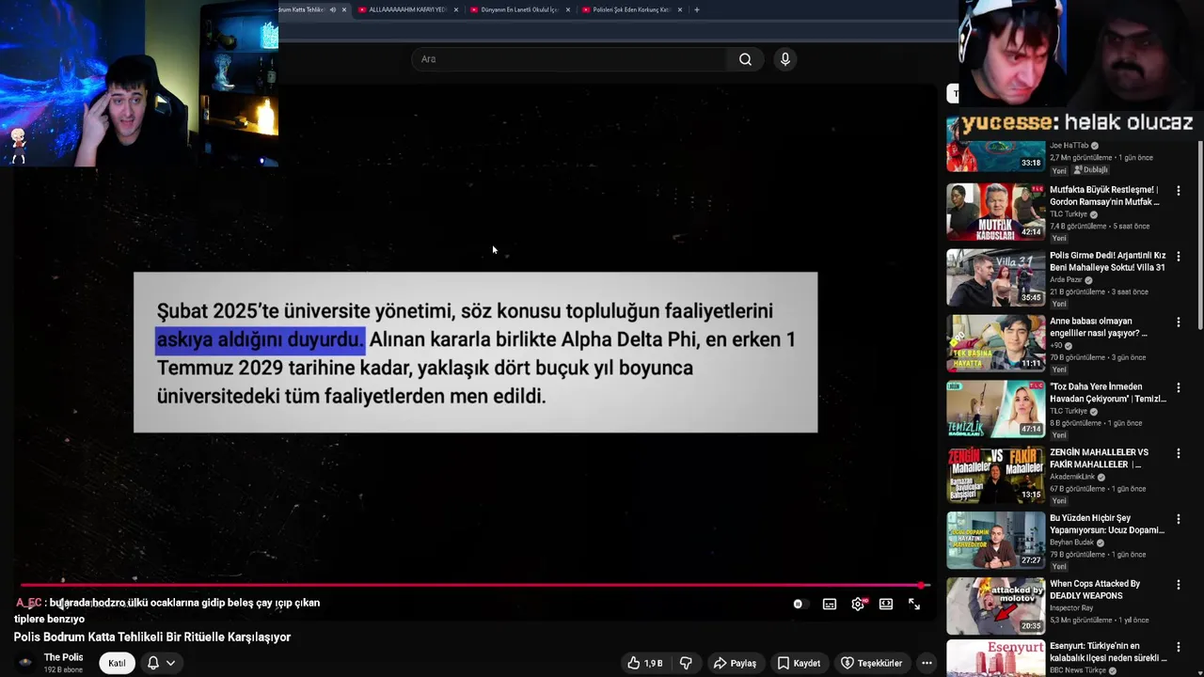Start voice search with the microphone icon
The width and height of the screenshot is (1204, 677).
(x=785, y=59)
